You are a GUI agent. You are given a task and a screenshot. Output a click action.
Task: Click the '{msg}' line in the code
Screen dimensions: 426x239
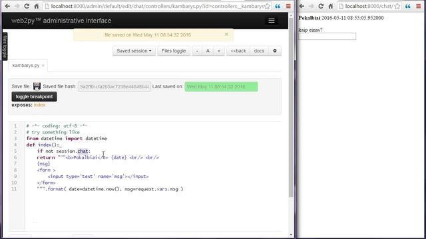pyautogui.click(x=43, y=164)
